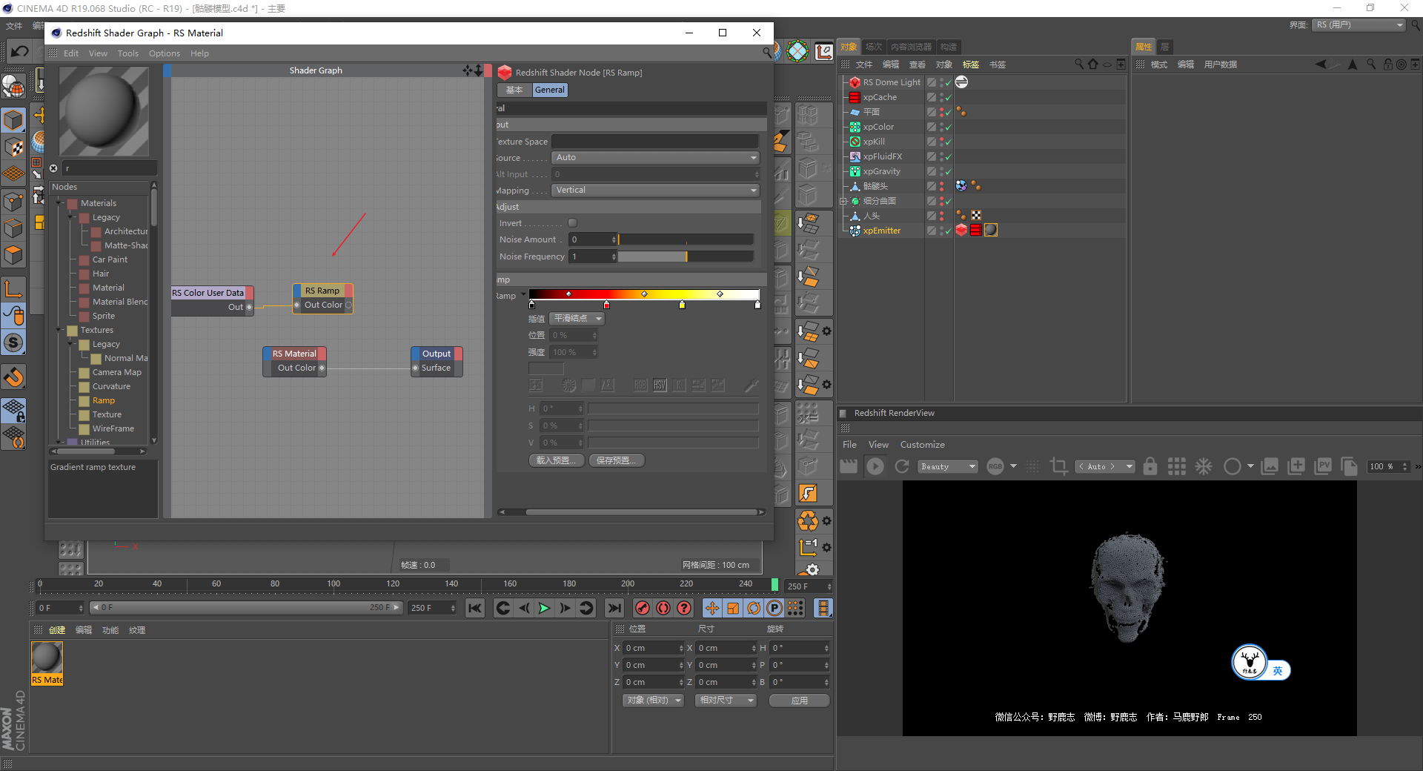Switch to the 基本 tab of RS Ramp
This screenshot has height=771, width=1423.
(x=514, y=90)
